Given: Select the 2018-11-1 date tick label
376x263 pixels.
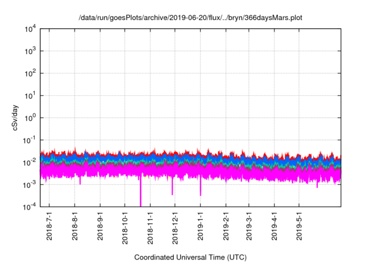Looking at the screenshot, I should point(150,228).
